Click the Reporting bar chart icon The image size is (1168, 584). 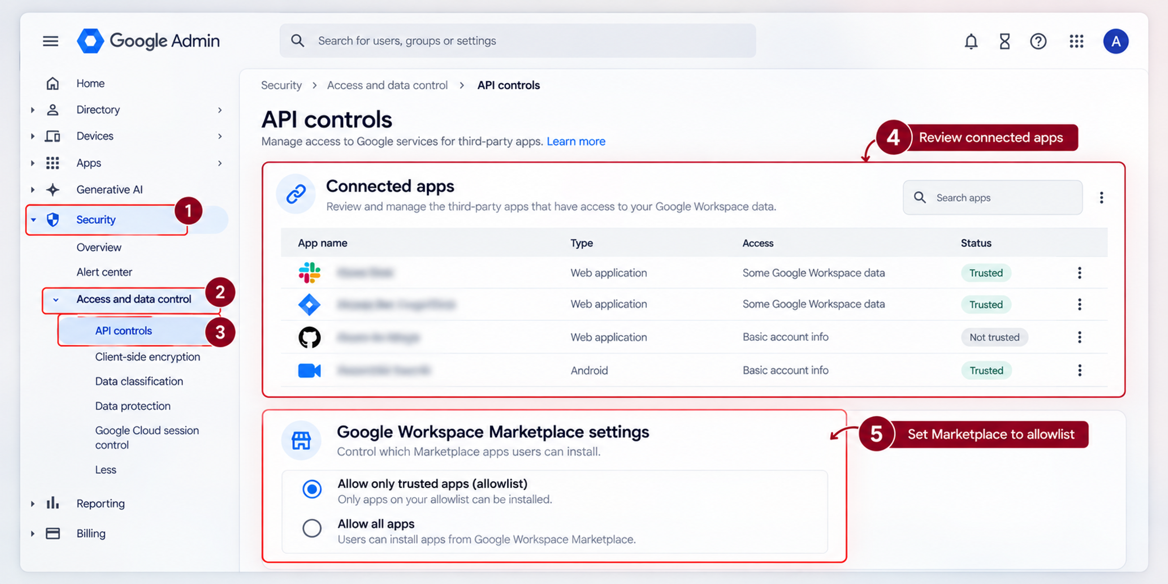53,503
